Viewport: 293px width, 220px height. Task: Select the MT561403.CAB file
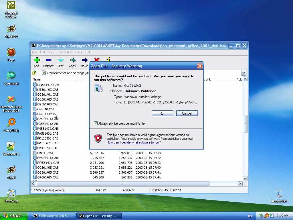coord(46,90)
